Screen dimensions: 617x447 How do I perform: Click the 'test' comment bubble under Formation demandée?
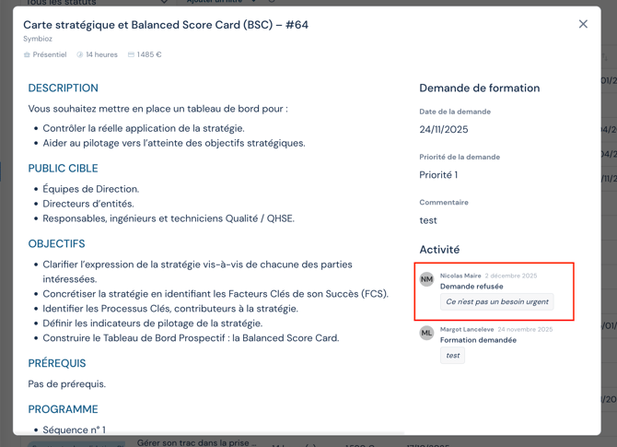tap(452, 355)
